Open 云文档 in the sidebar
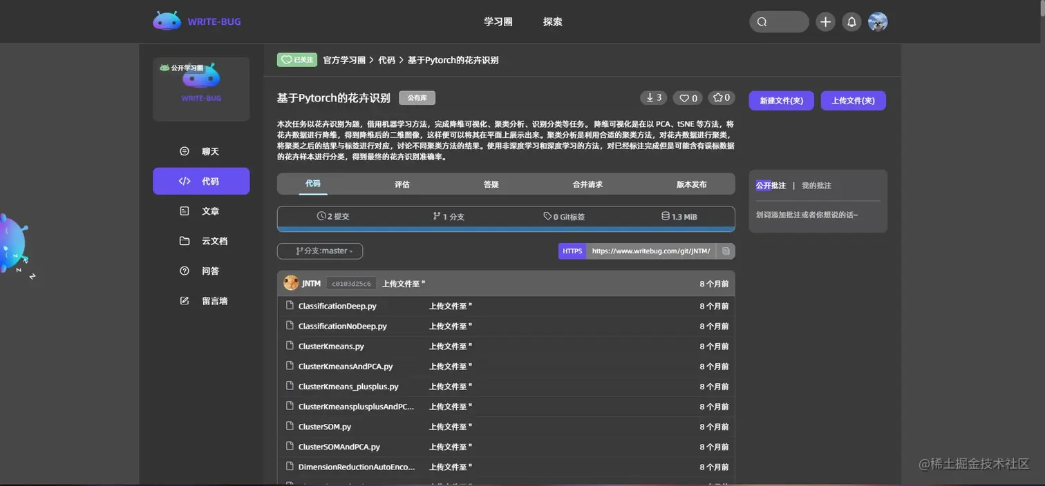This screenshot has width=1045, height=486. [201, 241]
